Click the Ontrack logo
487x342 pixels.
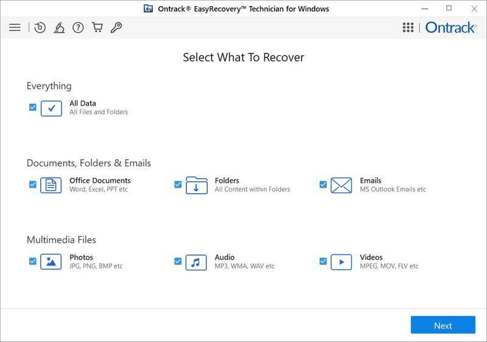[x=451, y=27]
